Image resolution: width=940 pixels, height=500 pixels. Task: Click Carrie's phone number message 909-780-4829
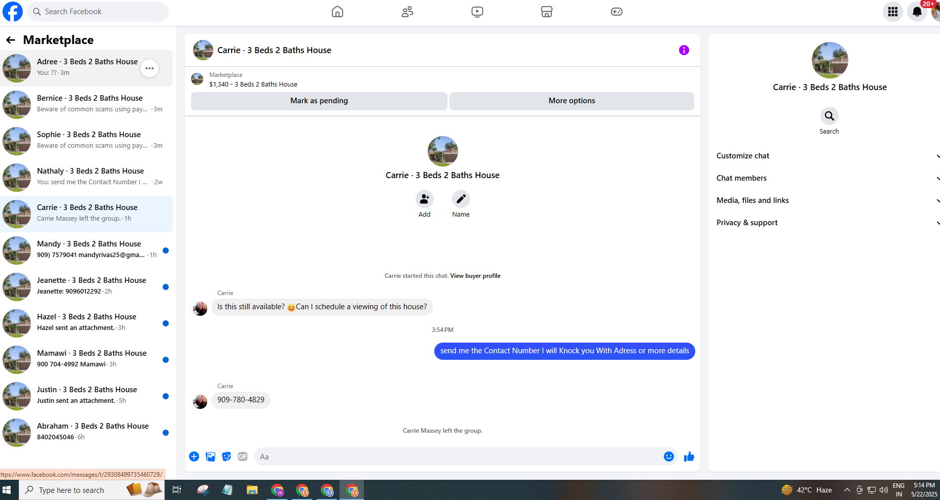click(x=241, y=400)
